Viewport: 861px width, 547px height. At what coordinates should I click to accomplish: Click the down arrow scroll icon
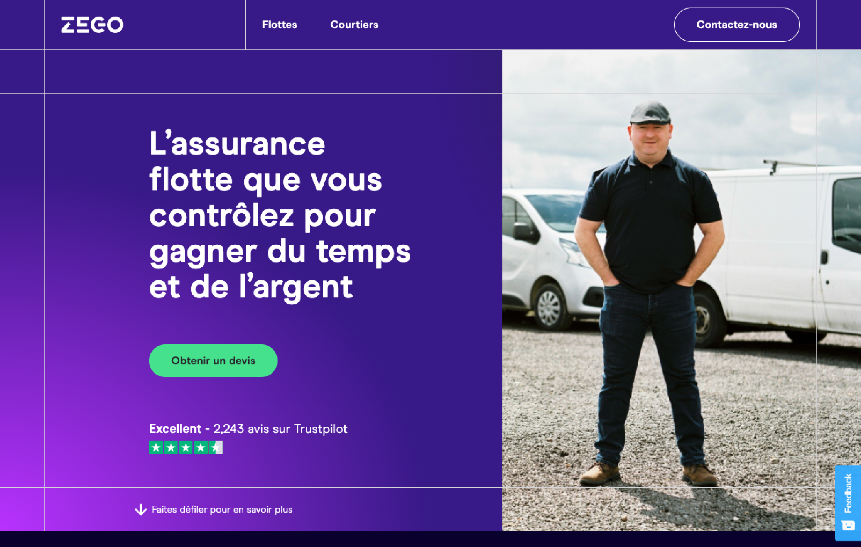point(141,510)
